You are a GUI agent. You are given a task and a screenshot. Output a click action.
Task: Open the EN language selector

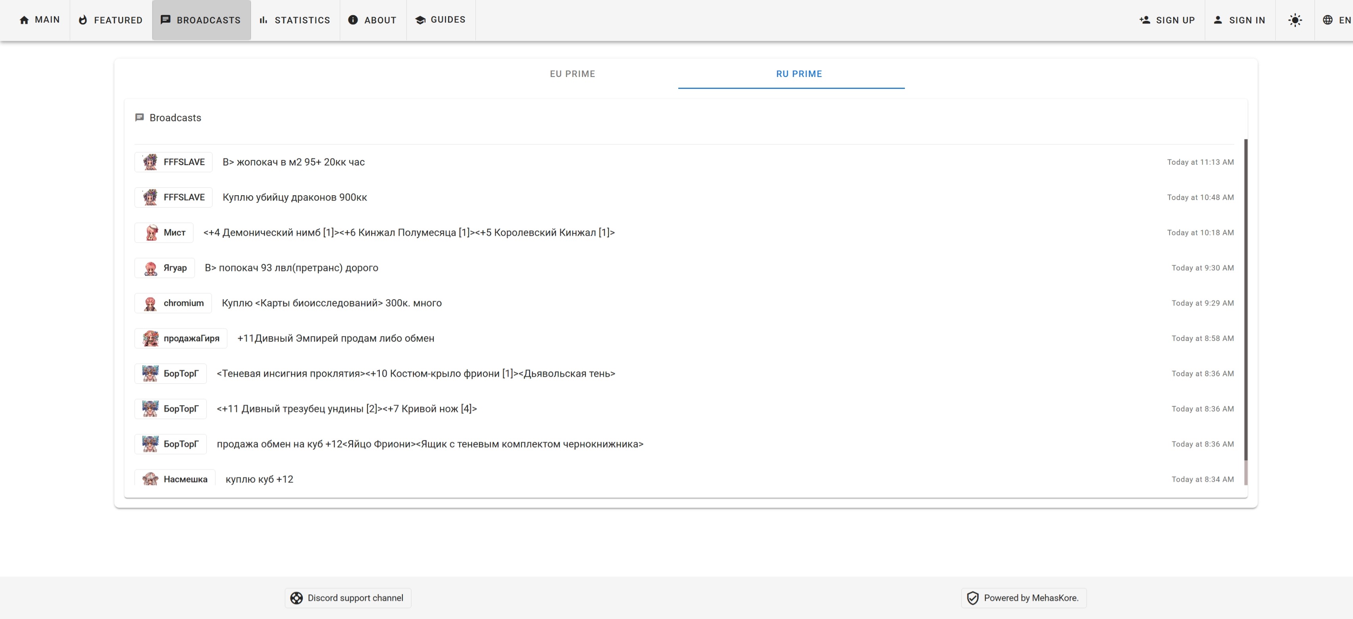click(x=1336, y=20)
